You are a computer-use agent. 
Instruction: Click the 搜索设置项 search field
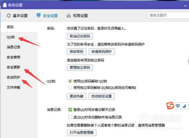168,15
